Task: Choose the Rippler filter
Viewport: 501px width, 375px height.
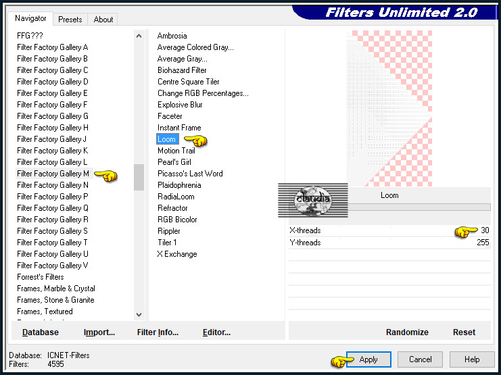Action: (169, 231)
